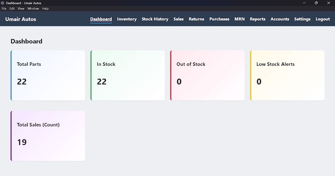335x176 pixels.
Task: Click the Dashboard page heading
Action: click(x=26, y=41)
